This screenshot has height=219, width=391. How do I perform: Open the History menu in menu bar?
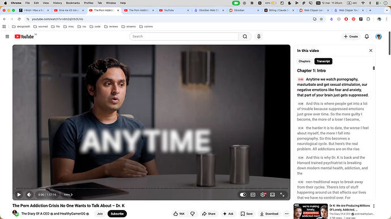[x=57, y=3]
